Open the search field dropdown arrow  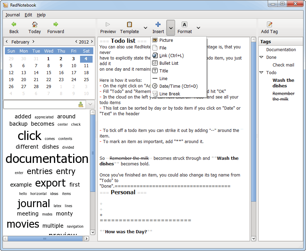pos(90,104)
